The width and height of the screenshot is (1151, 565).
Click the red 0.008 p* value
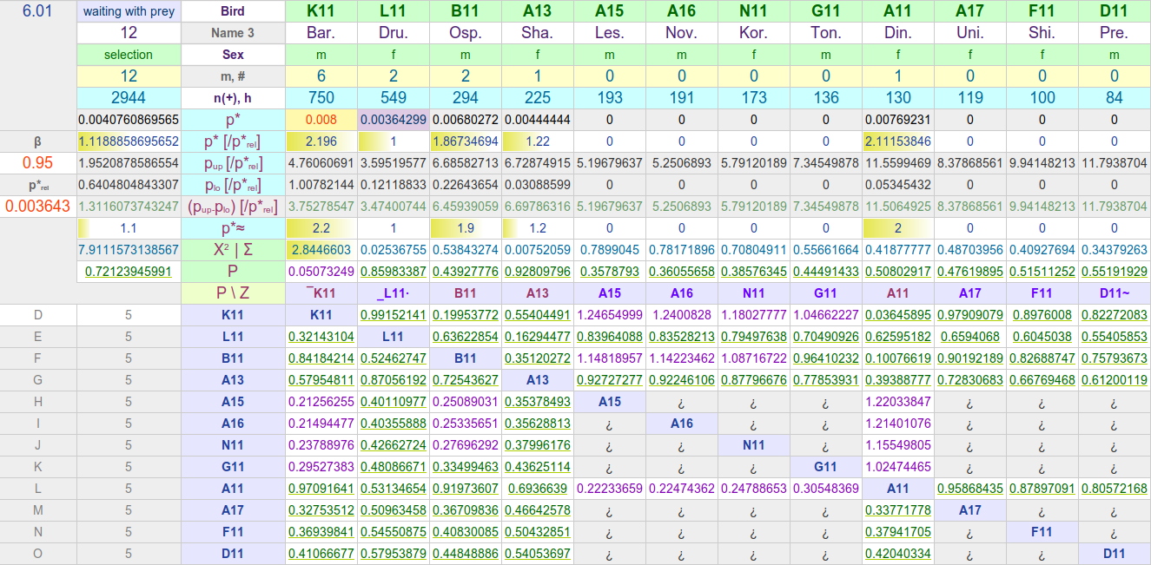(321, 120)
